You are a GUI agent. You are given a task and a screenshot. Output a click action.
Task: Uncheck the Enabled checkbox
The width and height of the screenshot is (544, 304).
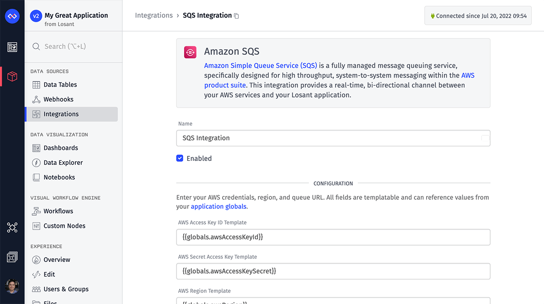(180, 158)
